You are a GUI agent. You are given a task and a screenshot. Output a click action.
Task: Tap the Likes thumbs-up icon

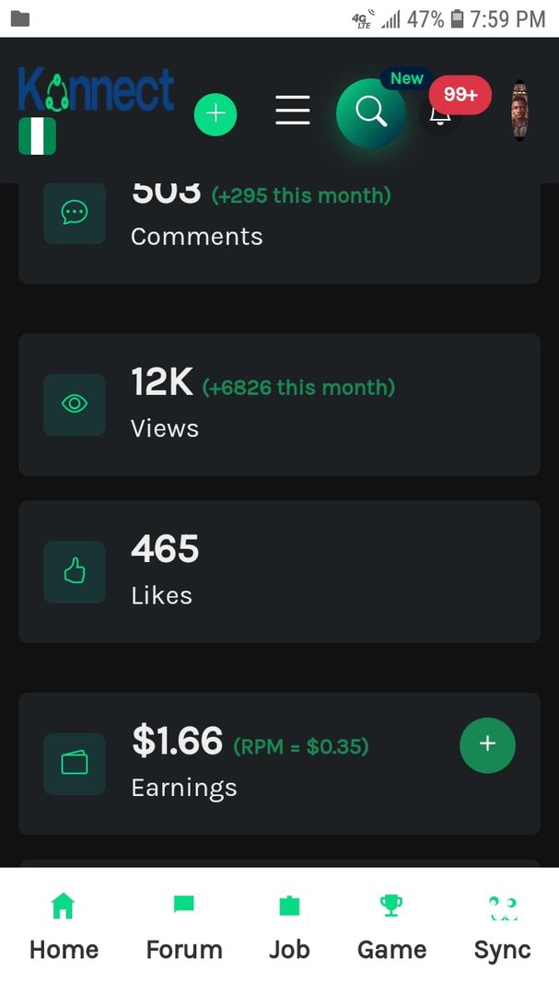point(74,572)
